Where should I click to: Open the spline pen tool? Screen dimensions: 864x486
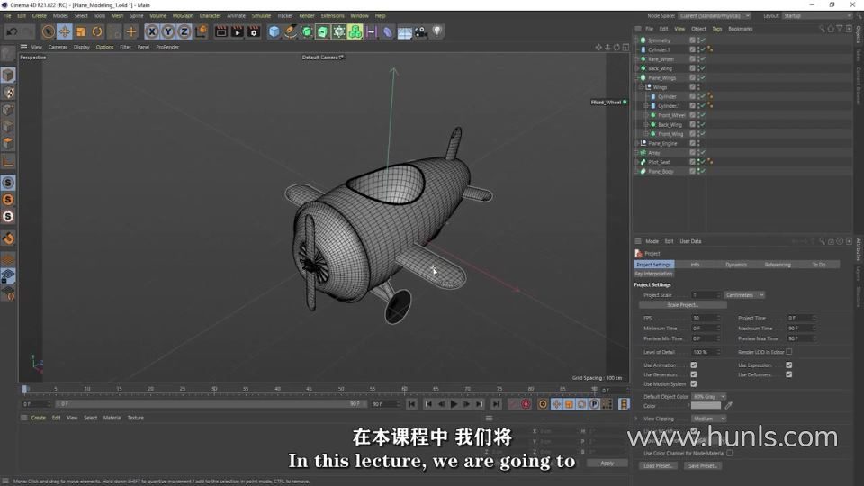[291, 32]
